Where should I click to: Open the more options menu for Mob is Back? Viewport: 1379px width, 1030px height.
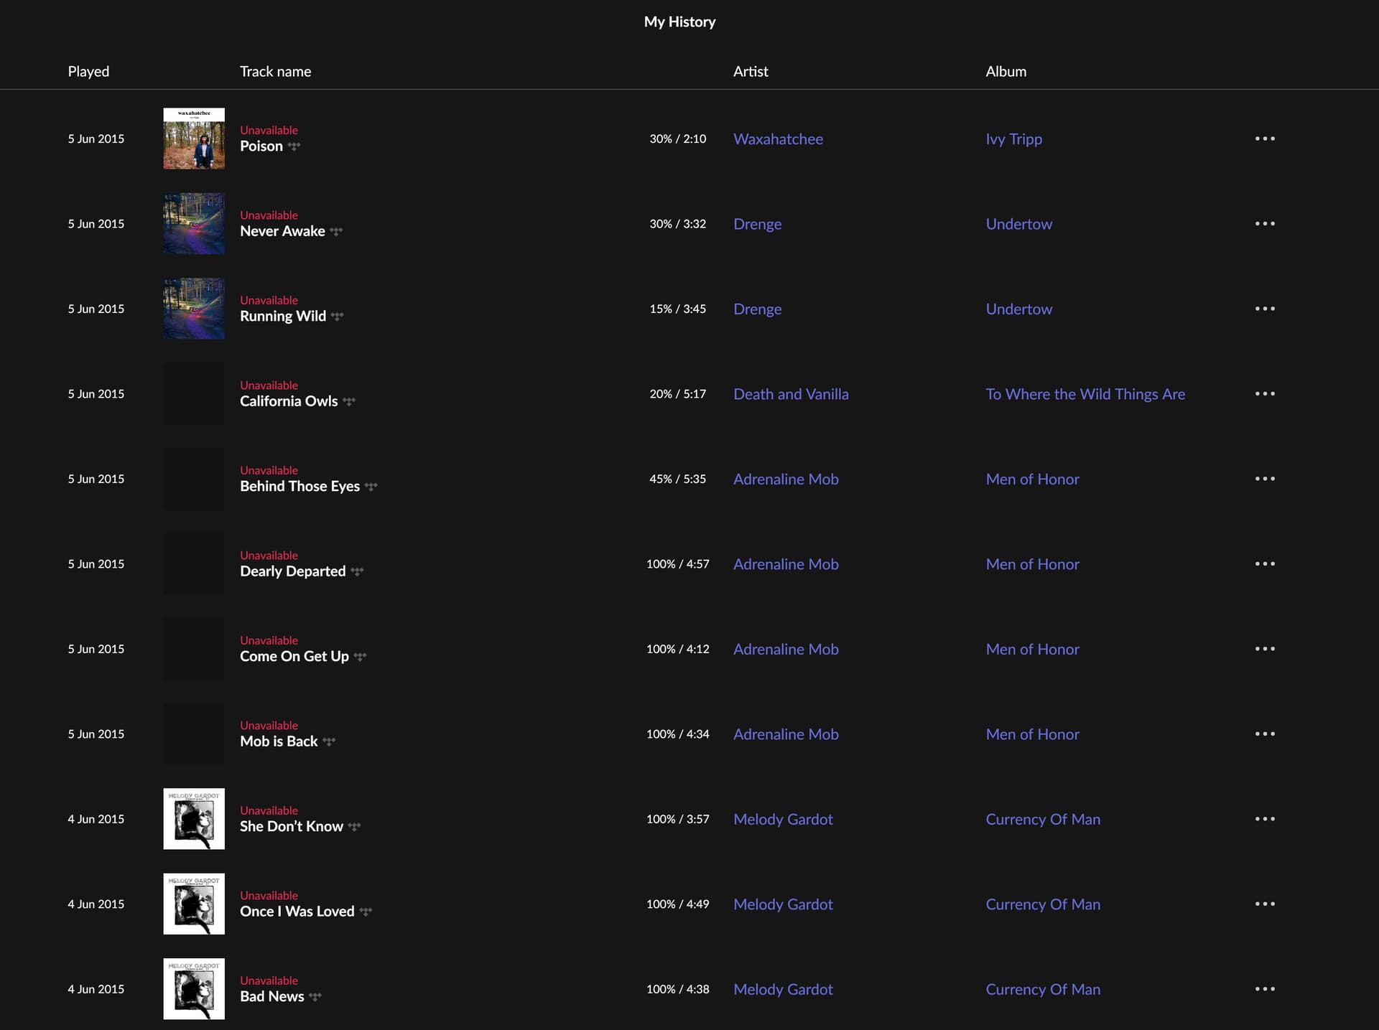click(1265, 734)
